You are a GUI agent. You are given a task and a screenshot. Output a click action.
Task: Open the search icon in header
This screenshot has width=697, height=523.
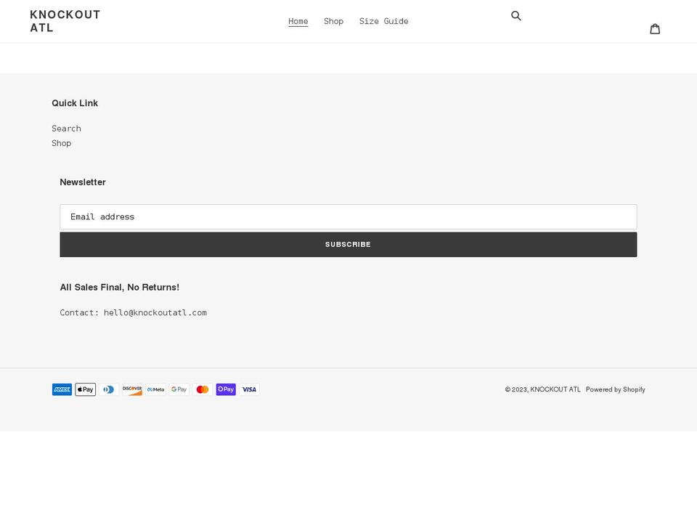(516, 15)
